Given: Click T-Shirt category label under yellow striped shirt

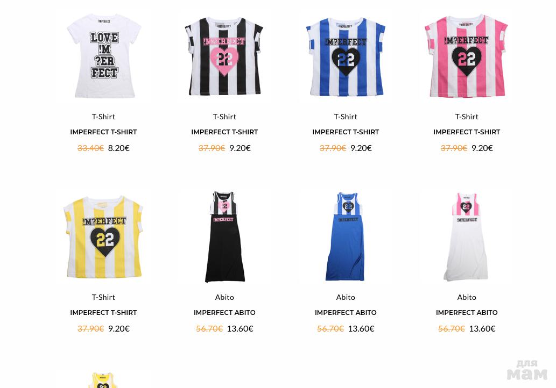Looking at the screenshot, I should pos(103,297).
